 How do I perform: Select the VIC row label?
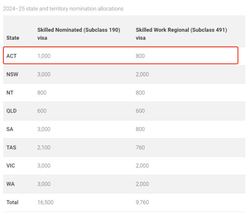coord(11,166)
